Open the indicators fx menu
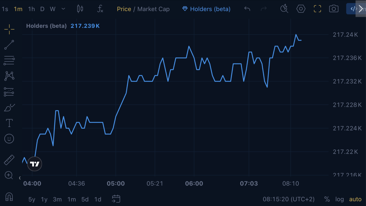Screen dimensions: 366x206 tap(100, 9)
